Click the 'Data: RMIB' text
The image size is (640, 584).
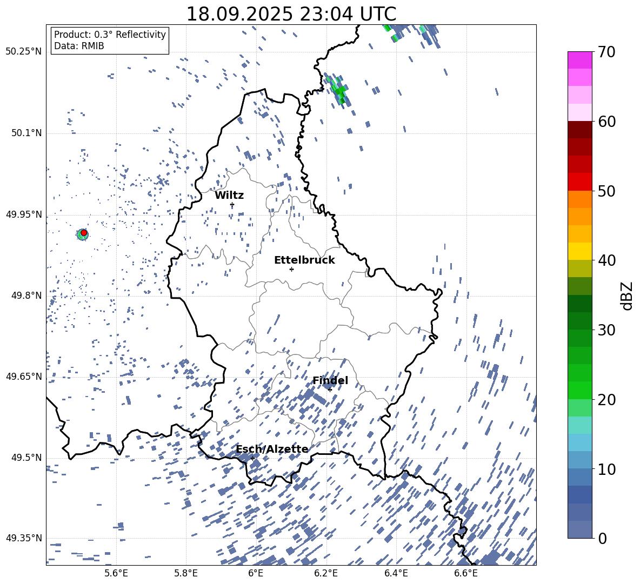79,46
